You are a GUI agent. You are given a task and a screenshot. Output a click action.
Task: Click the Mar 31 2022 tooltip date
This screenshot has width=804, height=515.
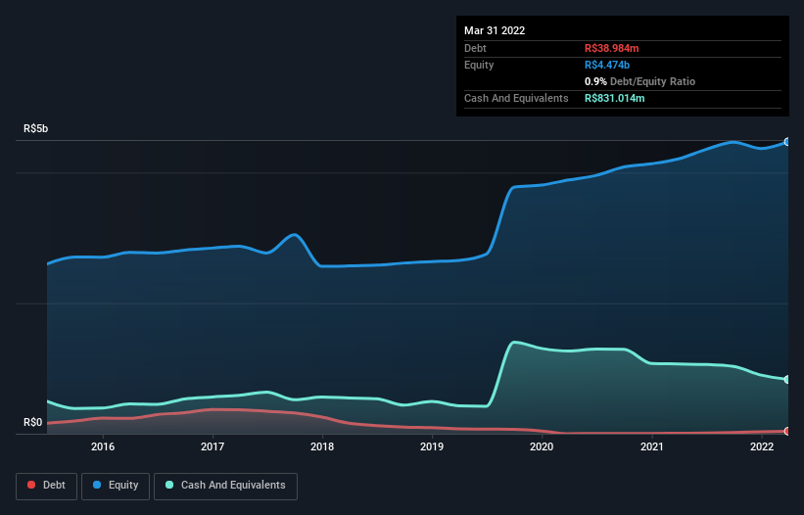pyautogui.click(x=495, y=30)
